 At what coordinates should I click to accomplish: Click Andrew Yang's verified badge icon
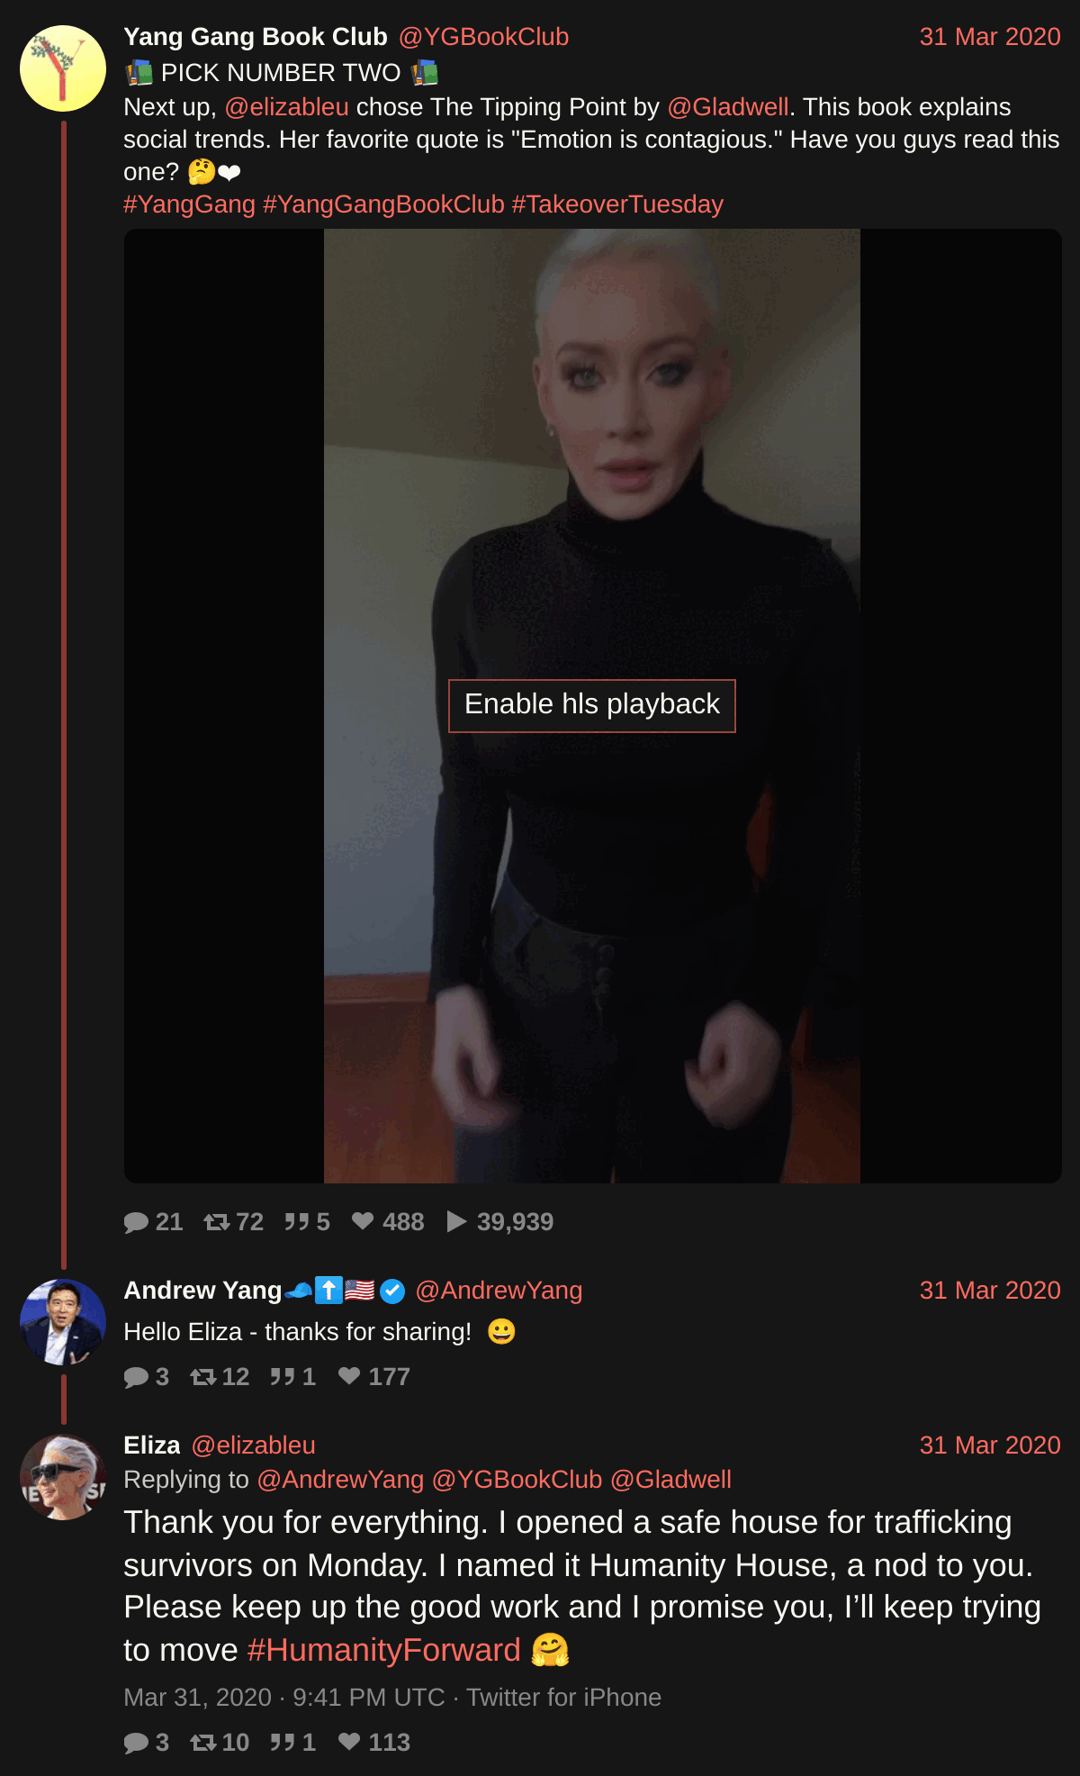pyautogui.click(x=392, y=1291)
